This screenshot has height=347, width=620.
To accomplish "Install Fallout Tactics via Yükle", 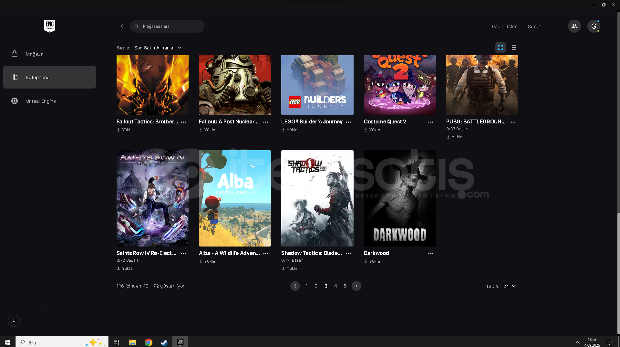I will (x=125, y=130).
